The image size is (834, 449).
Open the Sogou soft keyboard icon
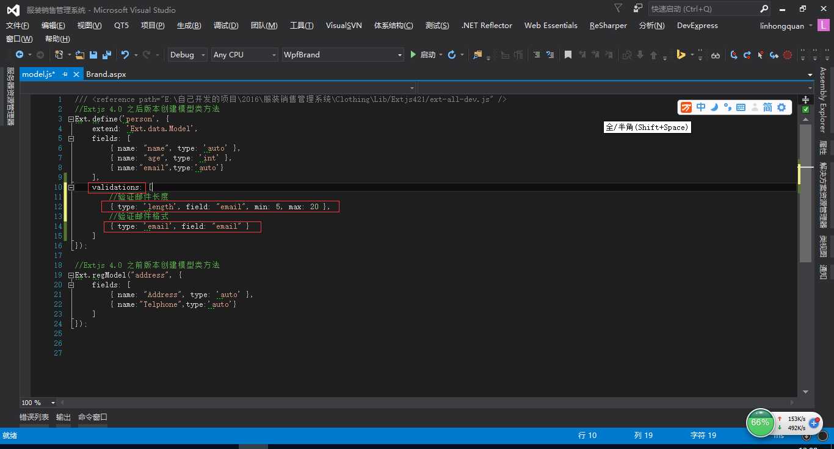click(741, 107)
